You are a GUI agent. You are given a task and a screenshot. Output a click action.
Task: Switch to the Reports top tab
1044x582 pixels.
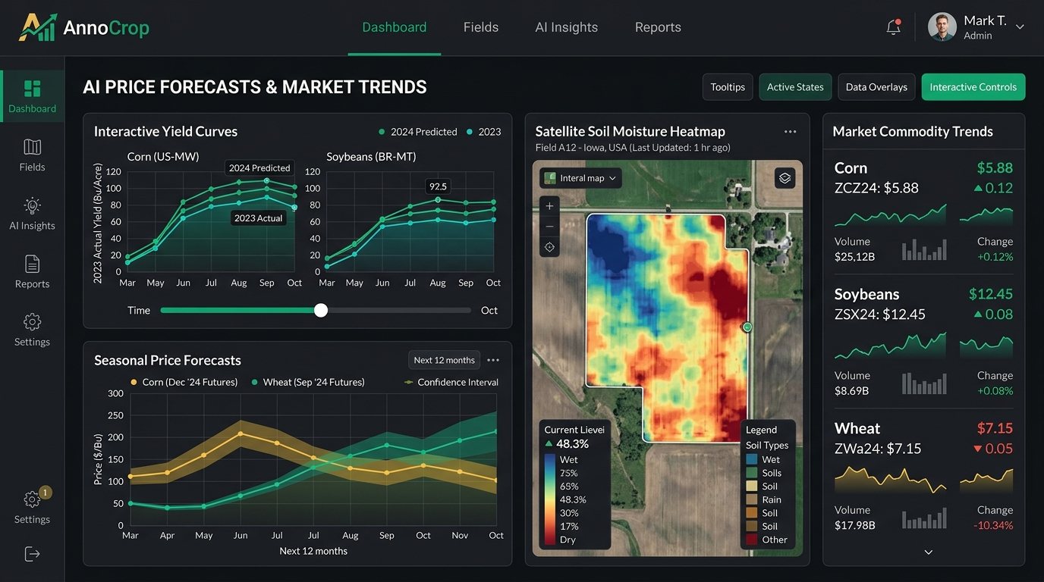point(658,27)
